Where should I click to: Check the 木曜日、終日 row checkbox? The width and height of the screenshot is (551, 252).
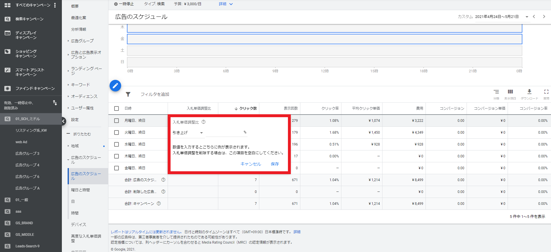117,156
